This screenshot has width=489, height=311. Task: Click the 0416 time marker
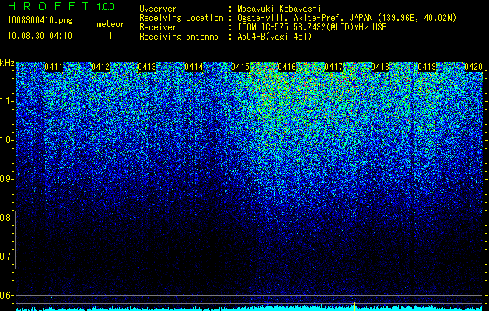coord(287,67)
